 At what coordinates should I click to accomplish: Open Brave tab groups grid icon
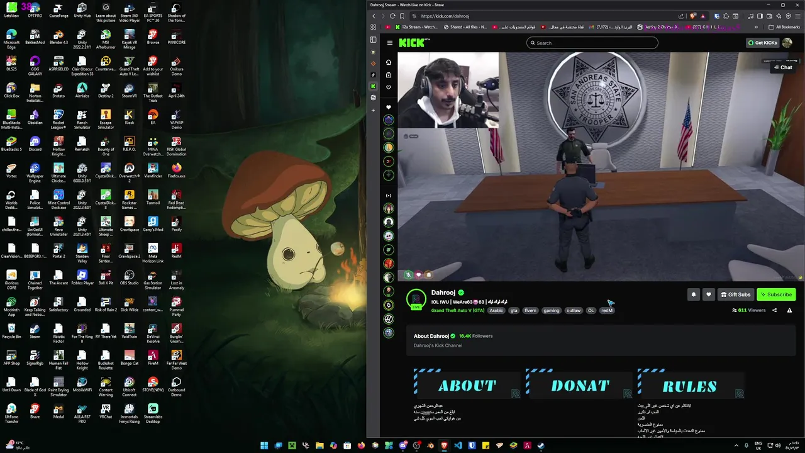pyautogui.click(x=373, y=27)
